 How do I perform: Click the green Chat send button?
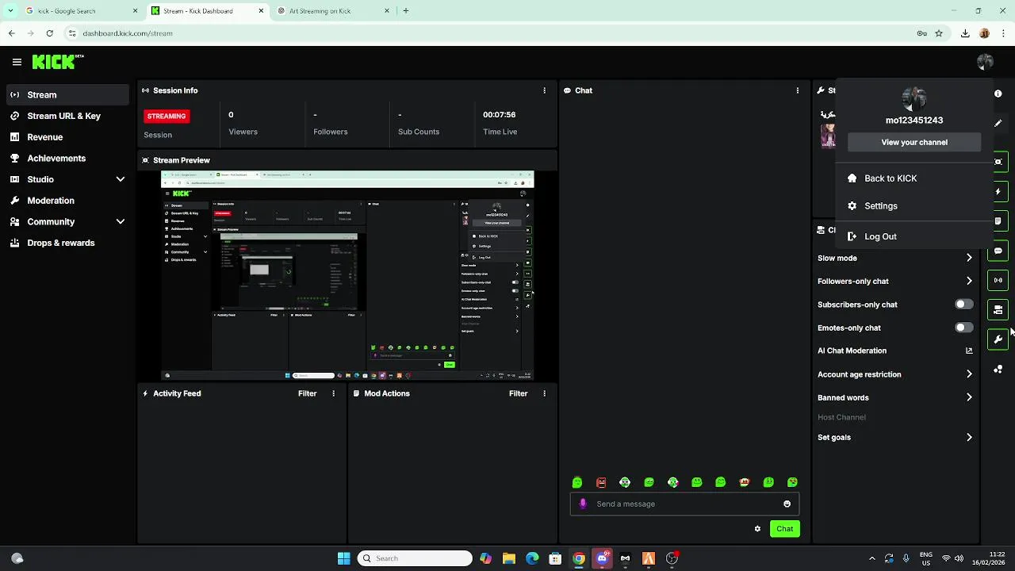784,529
